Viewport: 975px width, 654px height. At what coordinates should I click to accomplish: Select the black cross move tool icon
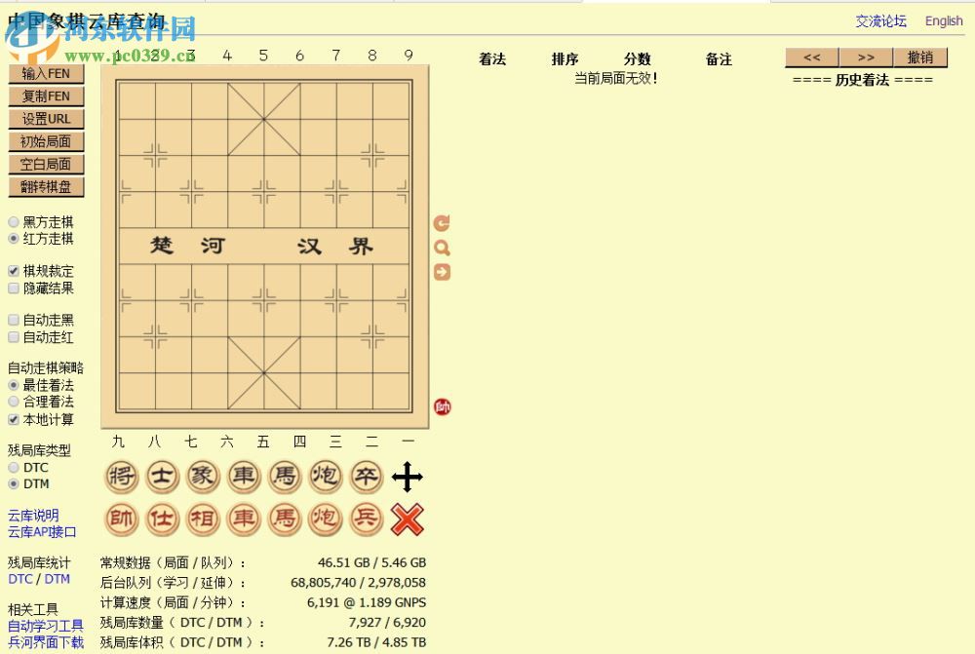coord(408,477)
